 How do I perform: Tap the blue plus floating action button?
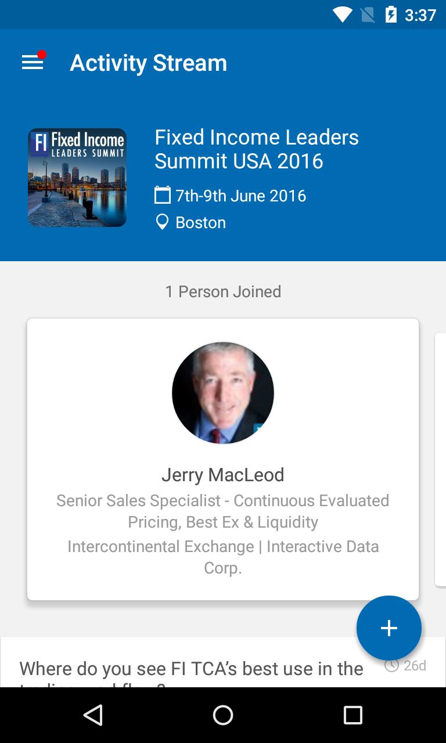(389, 627)
